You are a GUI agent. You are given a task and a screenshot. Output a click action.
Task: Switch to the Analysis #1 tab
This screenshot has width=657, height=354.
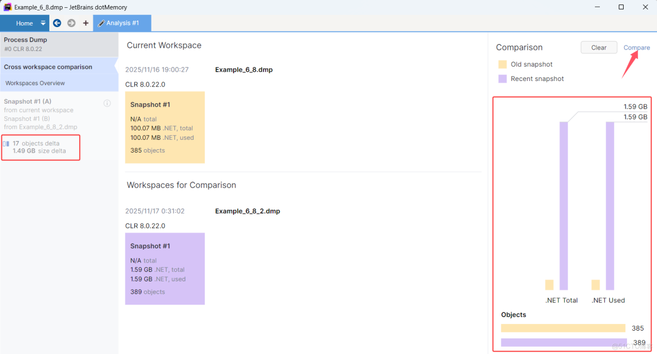pyautogui.click(x=122, y=23)
